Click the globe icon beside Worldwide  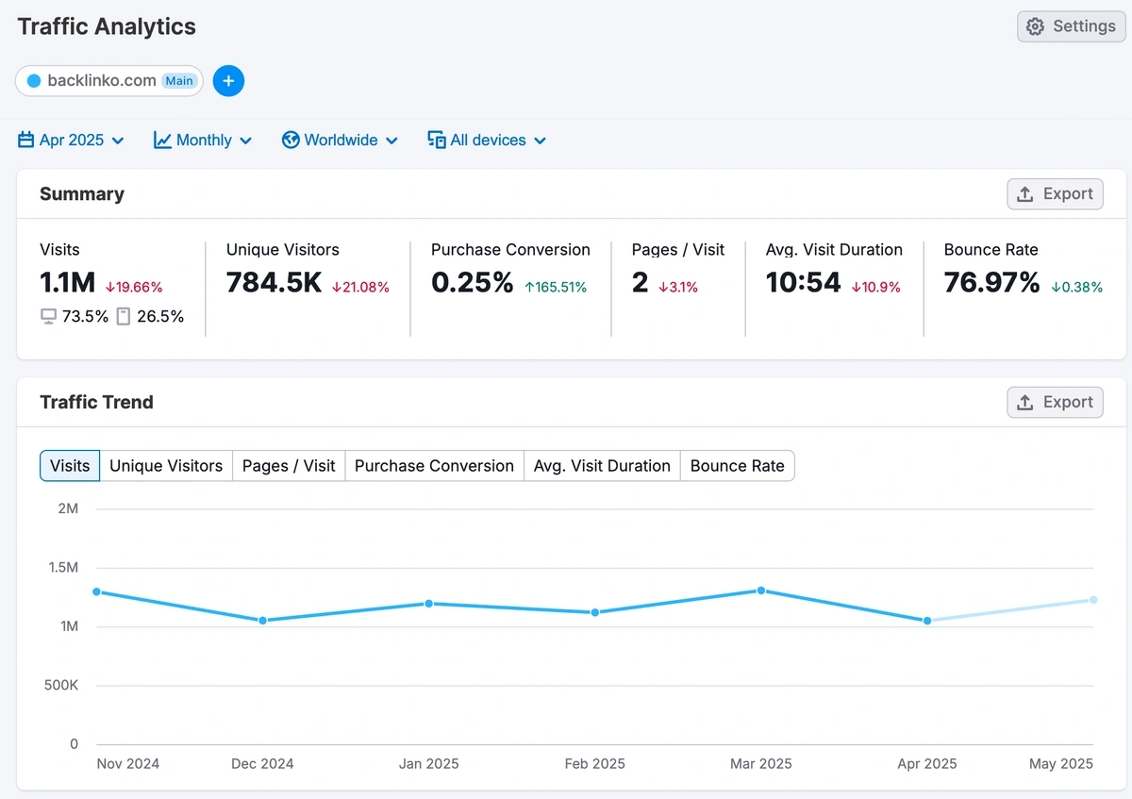click(x=291, y=141)
